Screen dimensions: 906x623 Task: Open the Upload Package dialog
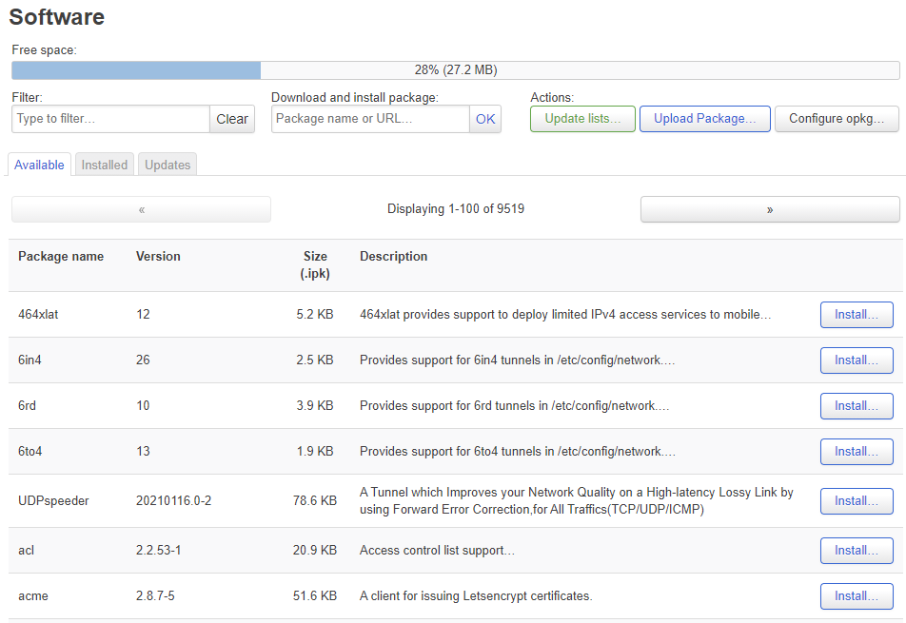[704, 119]
